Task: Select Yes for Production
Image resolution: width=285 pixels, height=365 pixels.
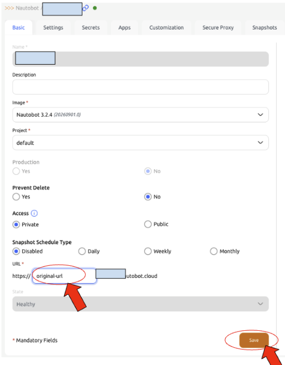Action: coord(16,171)
